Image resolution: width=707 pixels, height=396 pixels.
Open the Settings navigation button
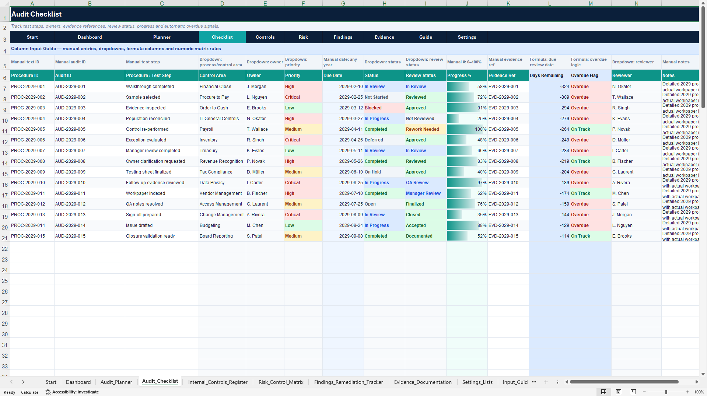tap(467, 37)
